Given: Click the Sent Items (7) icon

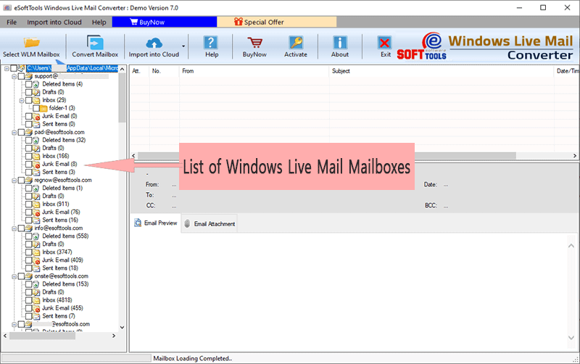Looking at the screenshot, I should point(36,316).
